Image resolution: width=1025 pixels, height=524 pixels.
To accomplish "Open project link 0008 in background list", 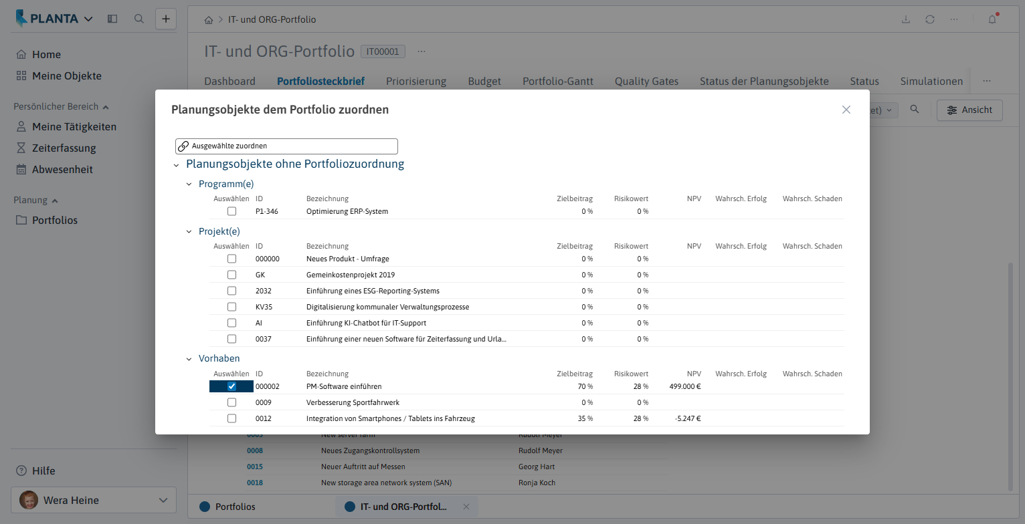I will [x=255, y=450].
